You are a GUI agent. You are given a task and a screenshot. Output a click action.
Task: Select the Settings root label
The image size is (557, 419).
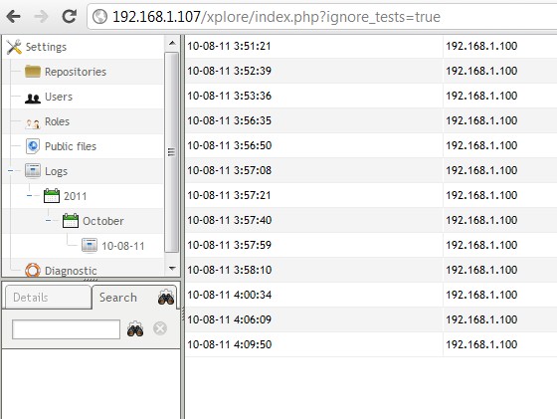(x=46, y=47)
